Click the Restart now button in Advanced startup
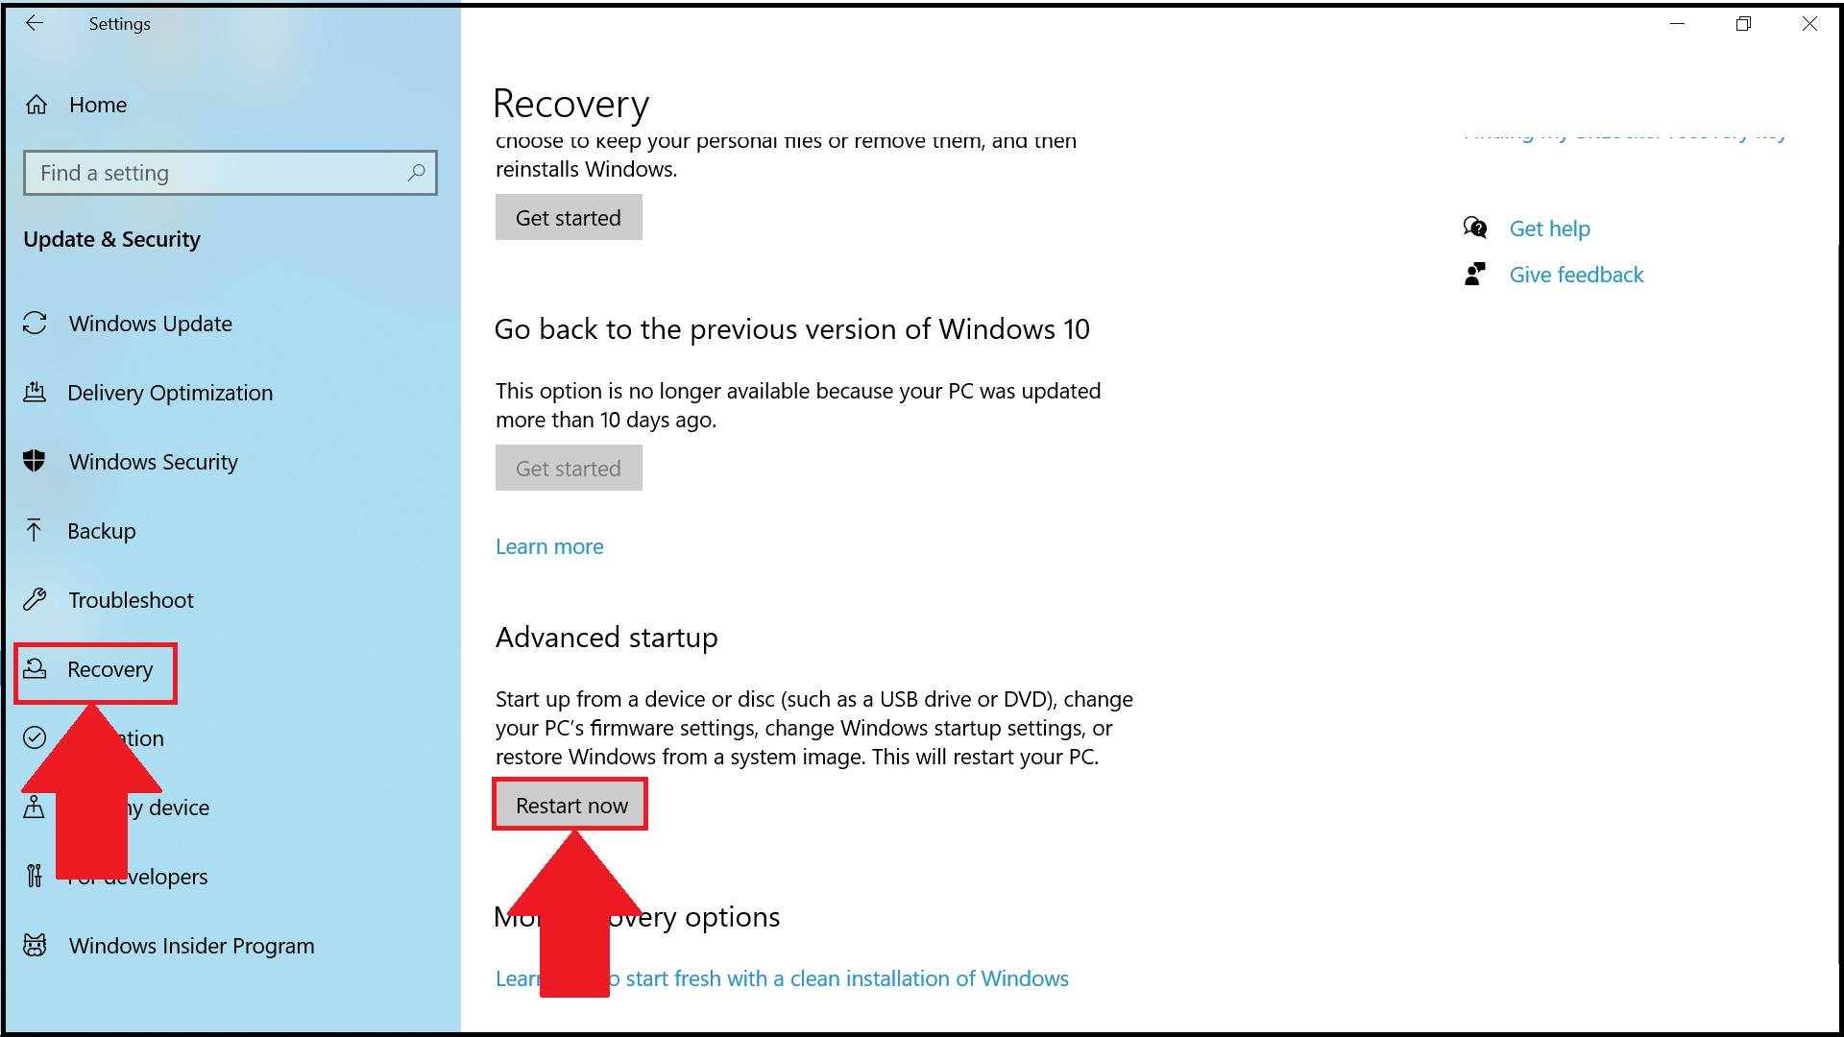The width and height of the screenshot is (1844, 1037). [571, 806]
